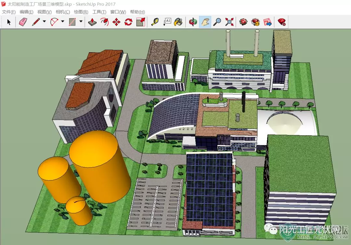Pick the pink Eraser tool
This screenshot has width=351, height=245.
(23, 22)
